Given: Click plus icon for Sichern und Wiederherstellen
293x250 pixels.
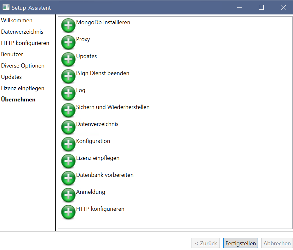Looking at the screenshot, I should pyautogui.click(x=68, y=110).
